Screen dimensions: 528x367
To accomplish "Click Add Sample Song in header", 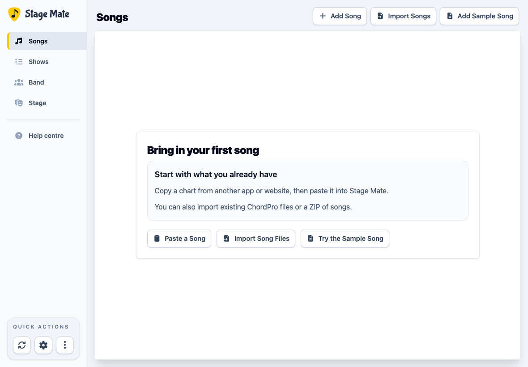I will pyautogui.click(x=480, y=16).
